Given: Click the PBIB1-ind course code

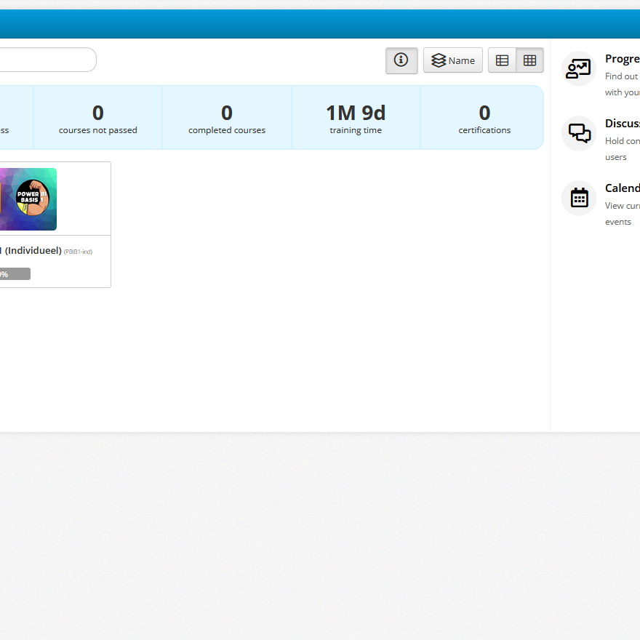Looking at the screenshot, I should click(78, 252).
